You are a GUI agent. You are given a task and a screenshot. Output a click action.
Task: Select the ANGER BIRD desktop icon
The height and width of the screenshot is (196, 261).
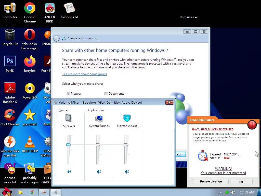tap(50, 13)
